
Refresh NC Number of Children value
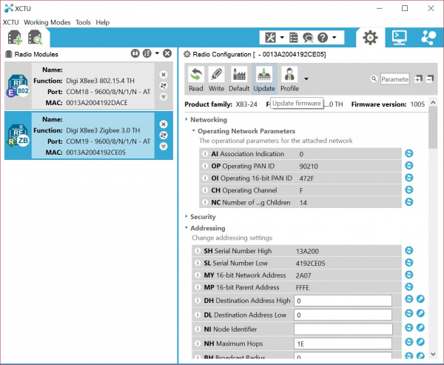point(409,202)
